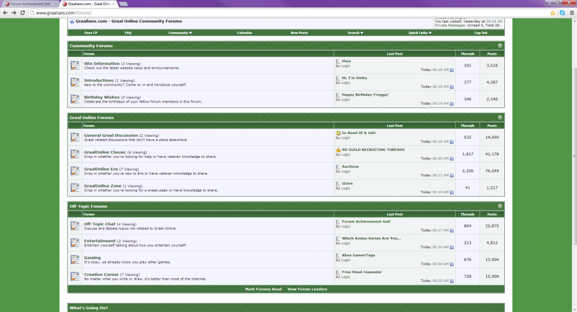This screenshot has width=577, height=312.
Task: Click the Mark Forums Read link
Action: click(x=263, y=289)
